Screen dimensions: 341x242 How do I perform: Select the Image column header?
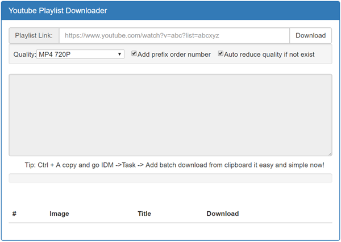click(x=59, y=214)
